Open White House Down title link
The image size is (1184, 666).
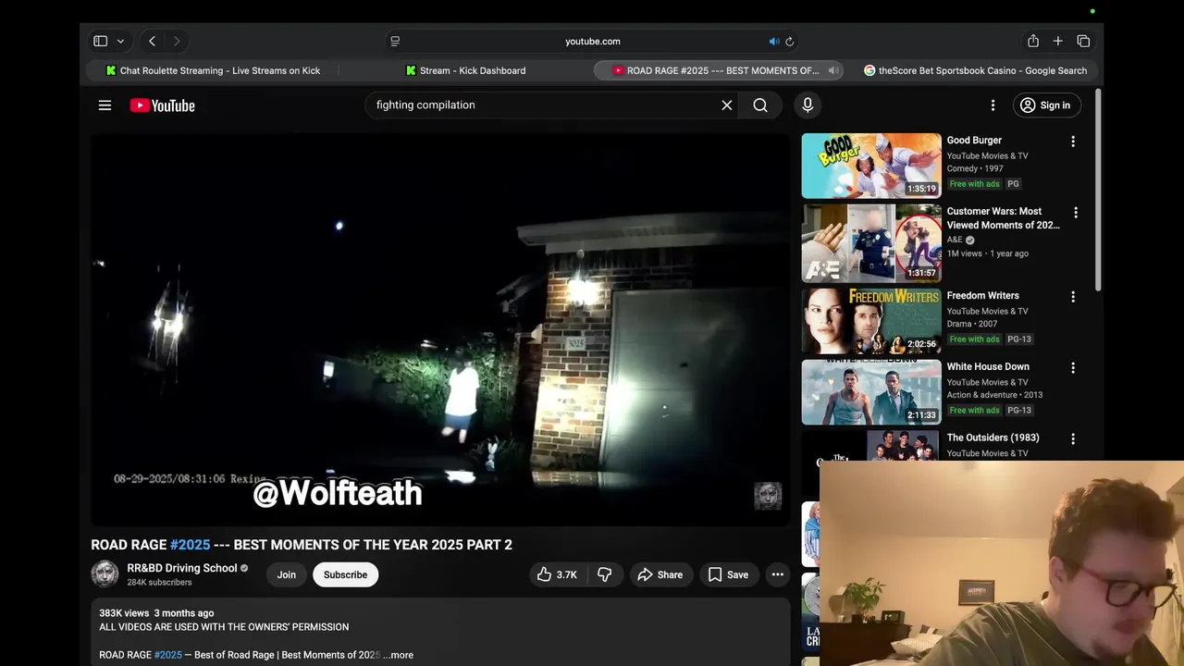(x=988, y=366)
